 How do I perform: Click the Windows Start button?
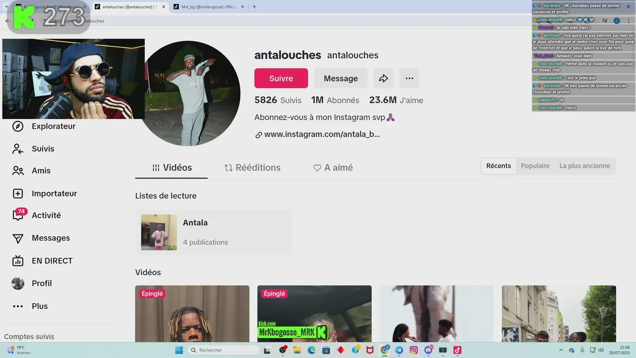pos(179,350)
